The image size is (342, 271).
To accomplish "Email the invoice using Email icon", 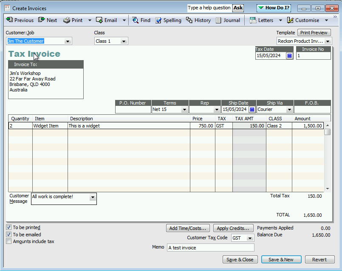I will coord(107,20).
